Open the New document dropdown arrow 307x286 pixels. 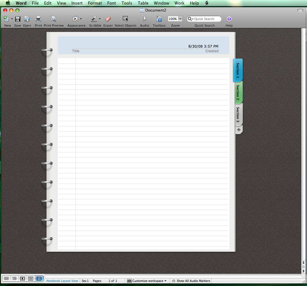coord(12,19)
